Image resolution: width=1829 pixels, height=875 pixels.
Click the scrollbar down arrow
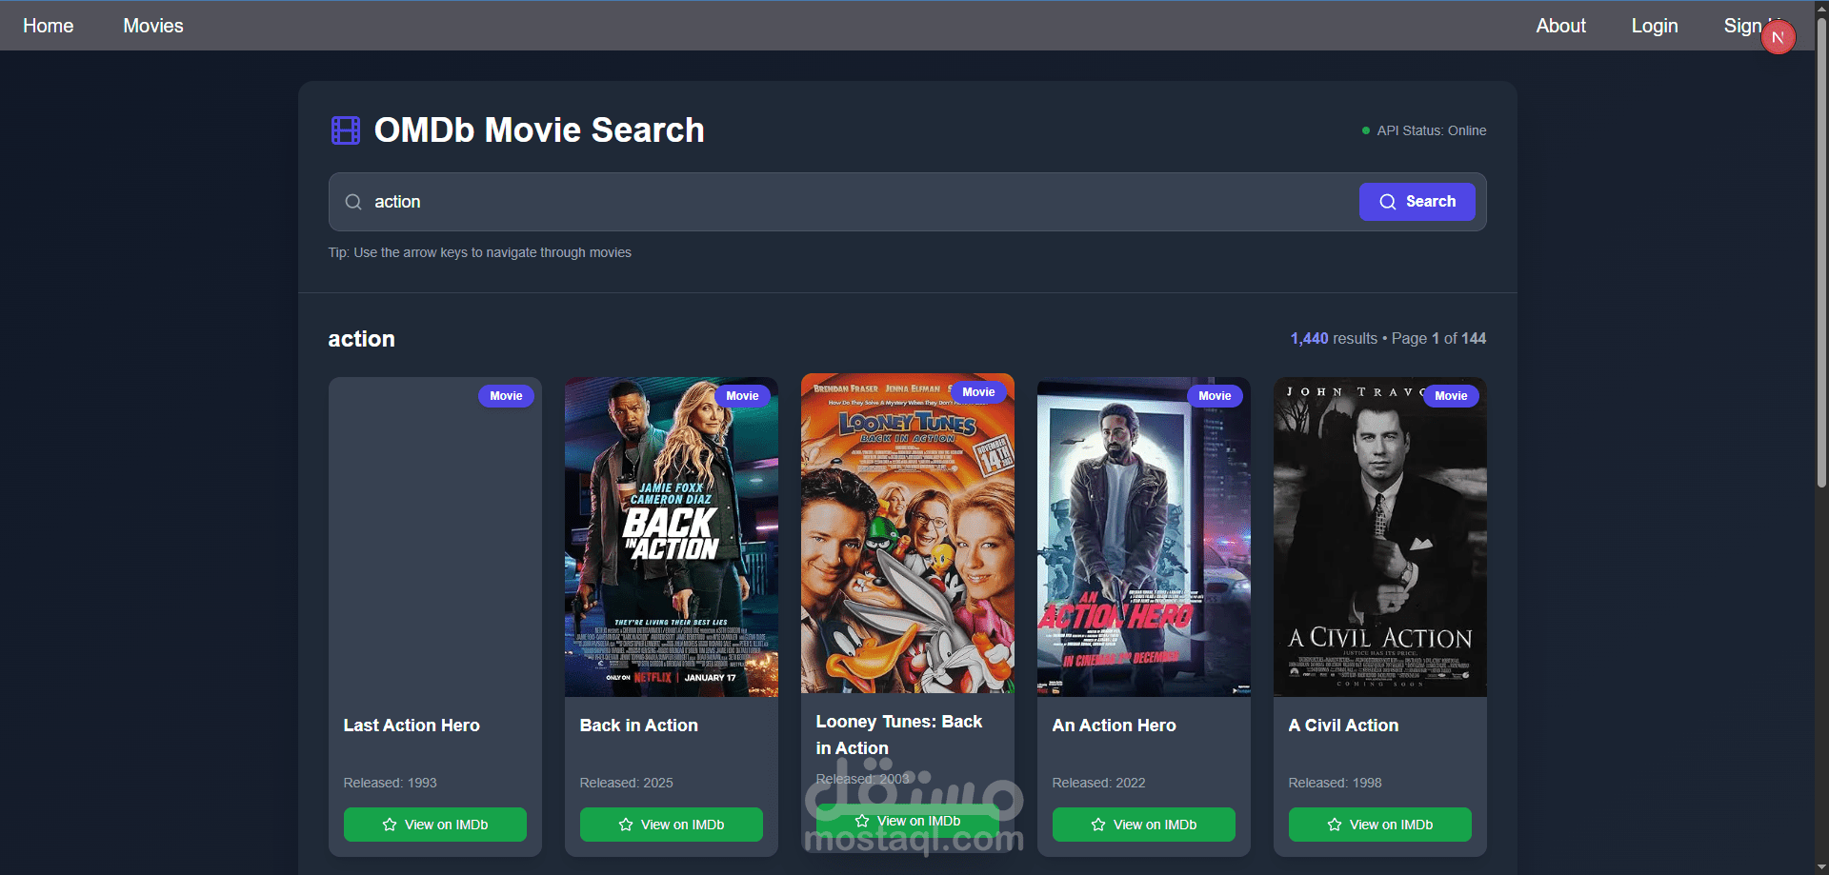coord(1821,866)
